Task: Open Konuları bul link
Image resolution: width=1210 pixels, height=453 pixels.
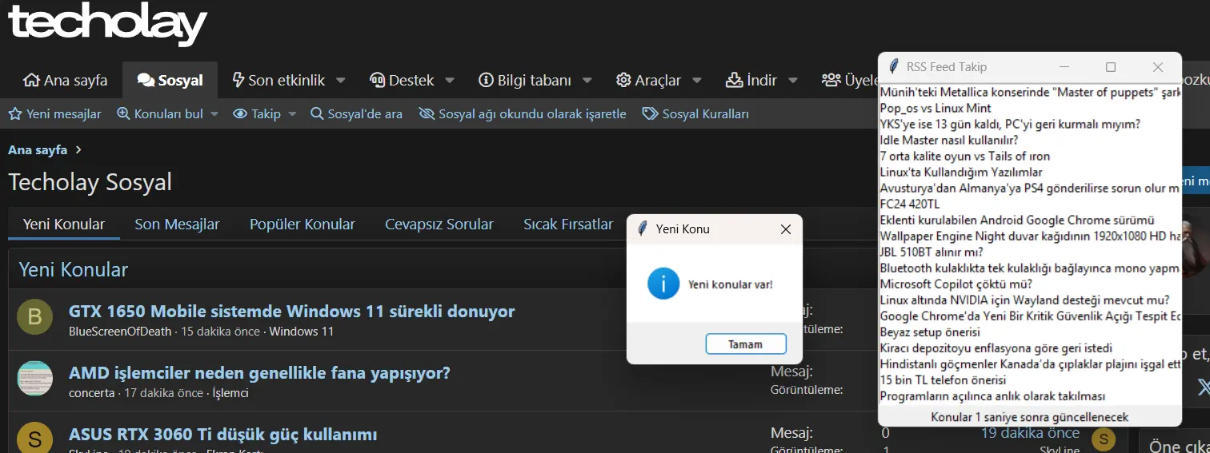Action: pos(169,113)
